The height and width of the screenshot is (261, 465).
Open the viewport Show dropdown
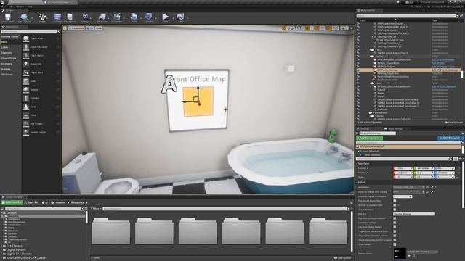pos(99,28)
